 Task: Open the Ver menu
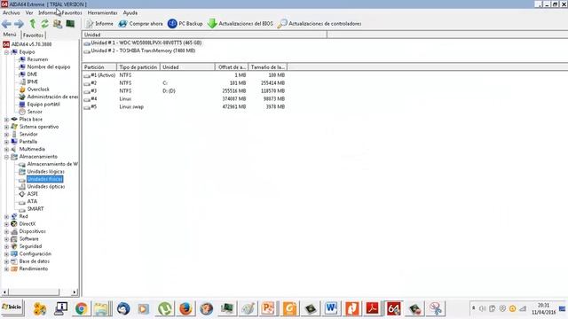point(29,12)
